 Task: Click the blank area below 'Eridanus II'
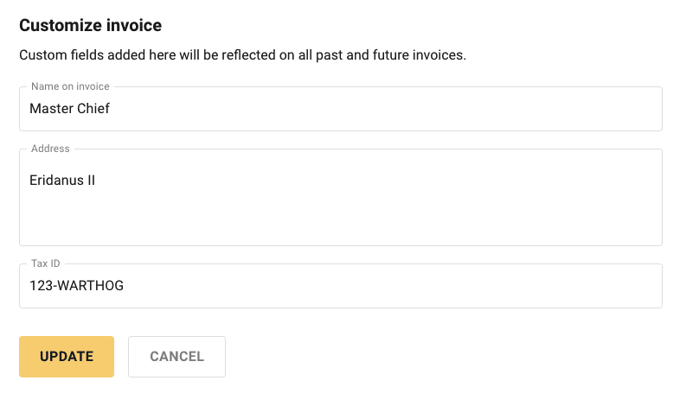click(x=260, y=220)
